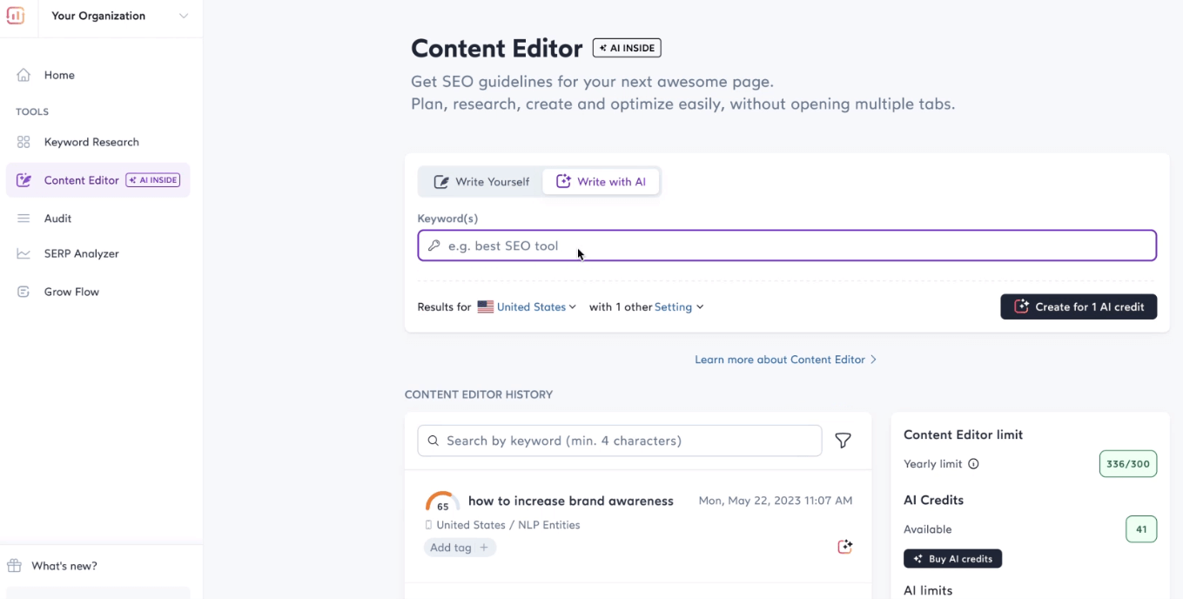Screen dimensions: 1183x599
Task: Click the Home house icon
Action: pyautogui.click(x=24, y=75)
